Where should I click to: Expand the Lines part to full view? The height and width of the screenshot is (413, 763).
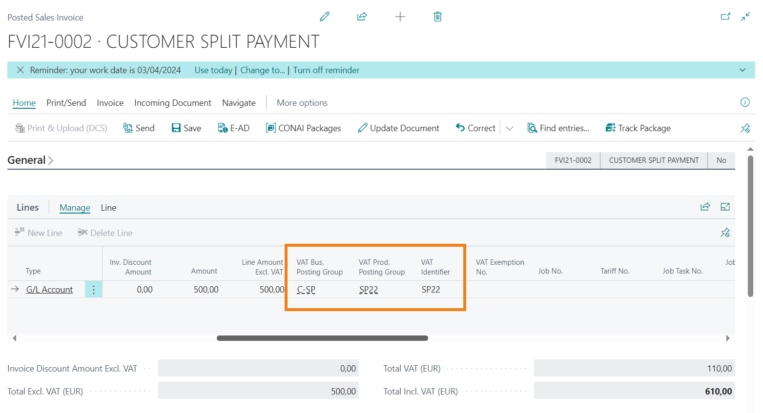(725, 207)
